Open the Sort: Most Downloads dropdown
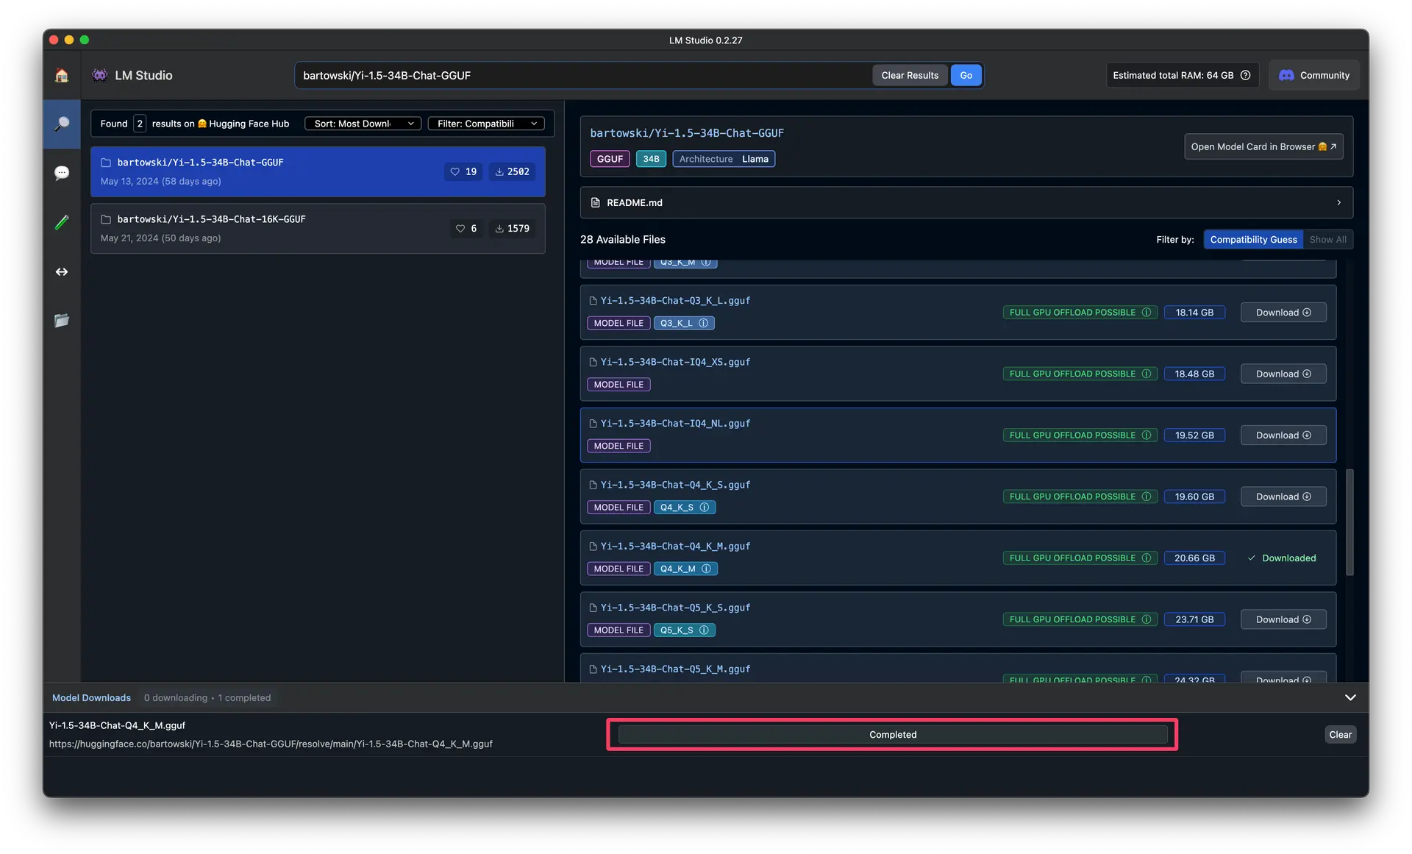Viewport: 1412px width, 854px height. (x=363, y=124)
